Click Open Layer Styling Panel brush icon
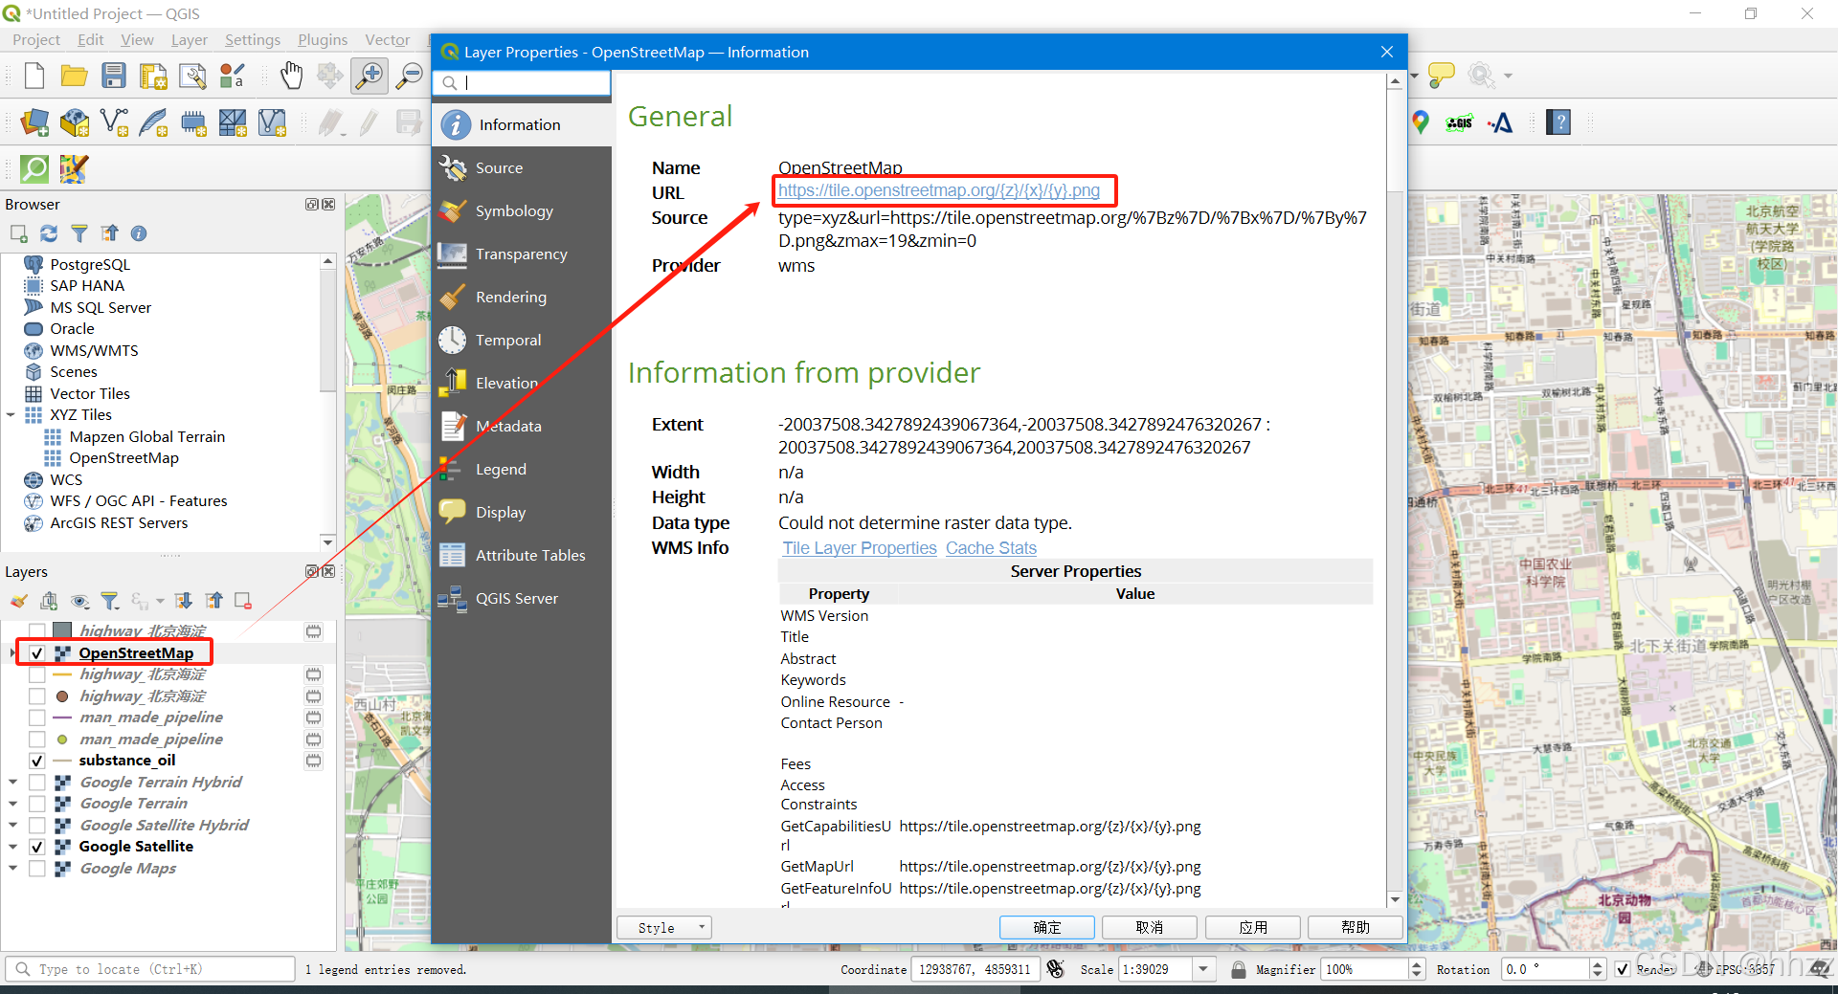The height and width of the screenshot is (994, 1838). tap(19, 601)
